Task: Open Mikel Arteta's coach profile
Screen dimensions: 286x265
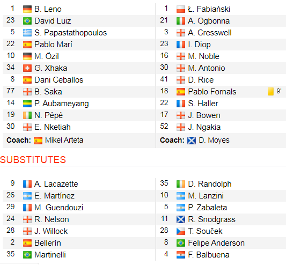Action: pos(64,140)
